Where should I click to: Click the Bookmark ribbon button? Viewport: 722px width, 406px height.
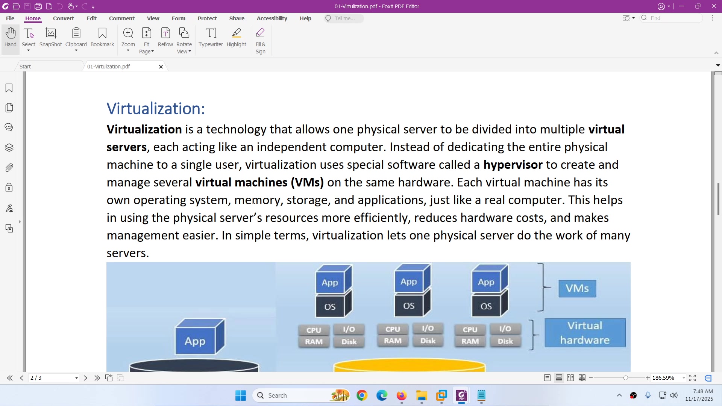tap(102, 38)
